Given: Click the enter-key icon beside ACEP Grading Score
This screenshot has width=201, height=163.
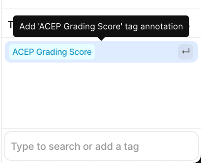Looking at the screenshot, I should pyautogui.click(x=186, y=52).
